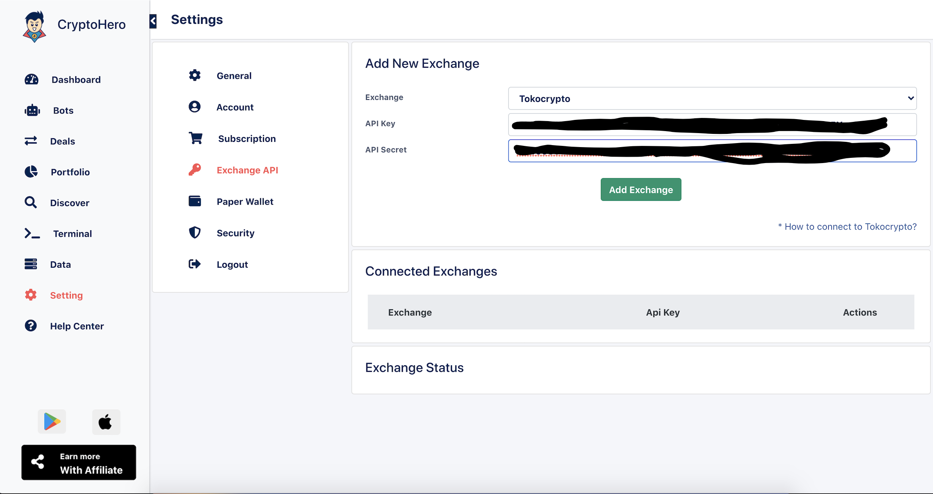Select Paper Wallet settings label
Screen dimensions: 933x494
coord(245,201)
